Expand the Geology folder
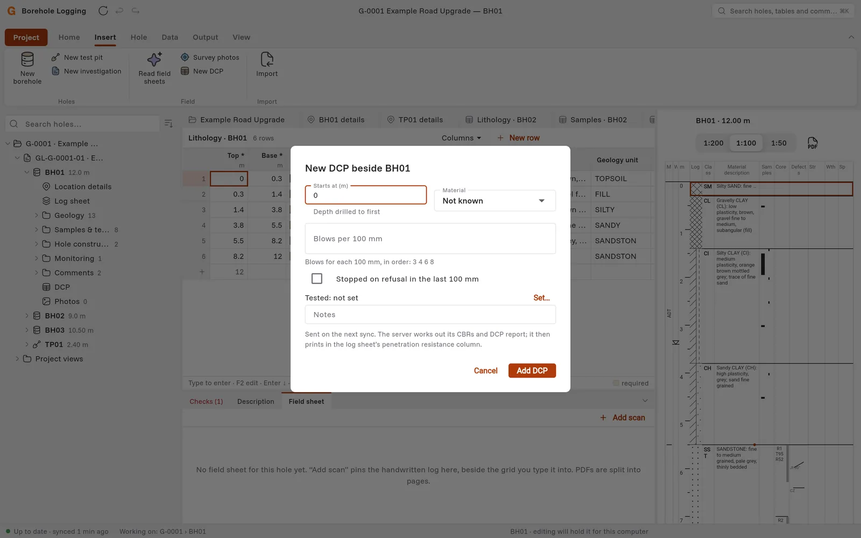861x538 pixels. (37, 215)
